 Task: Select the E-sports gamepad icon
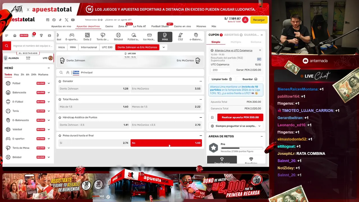72,37
